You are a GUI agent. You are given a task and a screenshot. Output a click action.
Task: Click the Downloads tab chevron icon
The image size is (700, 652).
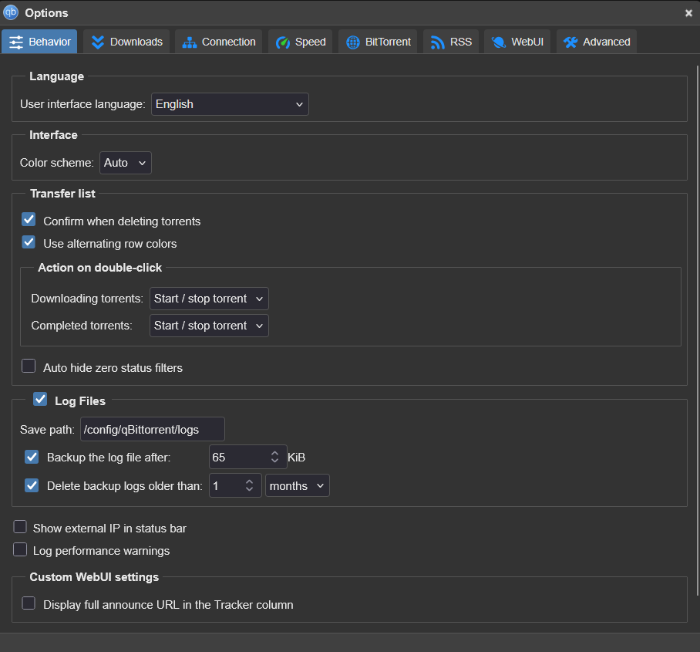(98, 42)
